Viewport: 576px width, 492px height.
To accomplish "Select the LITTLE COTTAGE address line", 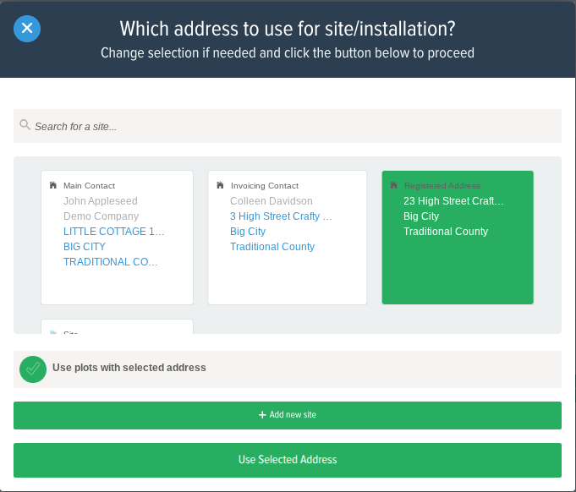I will click(x=113, y=232).
